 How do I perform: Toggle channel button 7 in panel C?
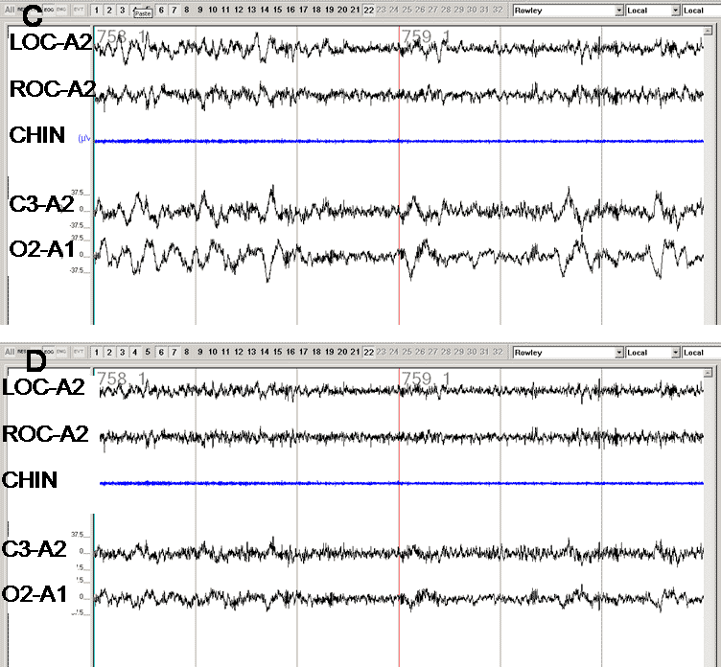click(174, 10)
